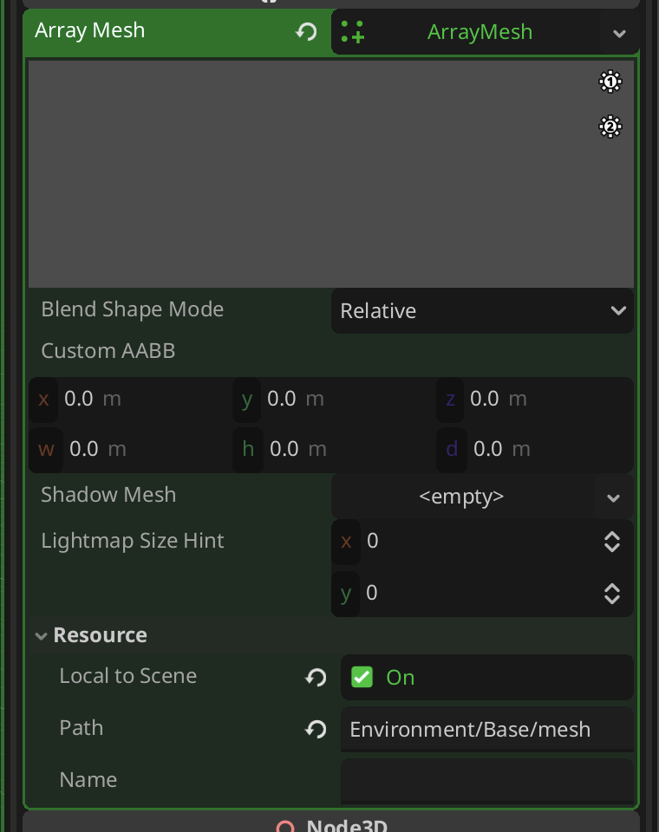Image resolution: width=659 pixels, height=832 pixels.
Task: Step the Lightmap Size Hint y value
Action: coord(612,594)
